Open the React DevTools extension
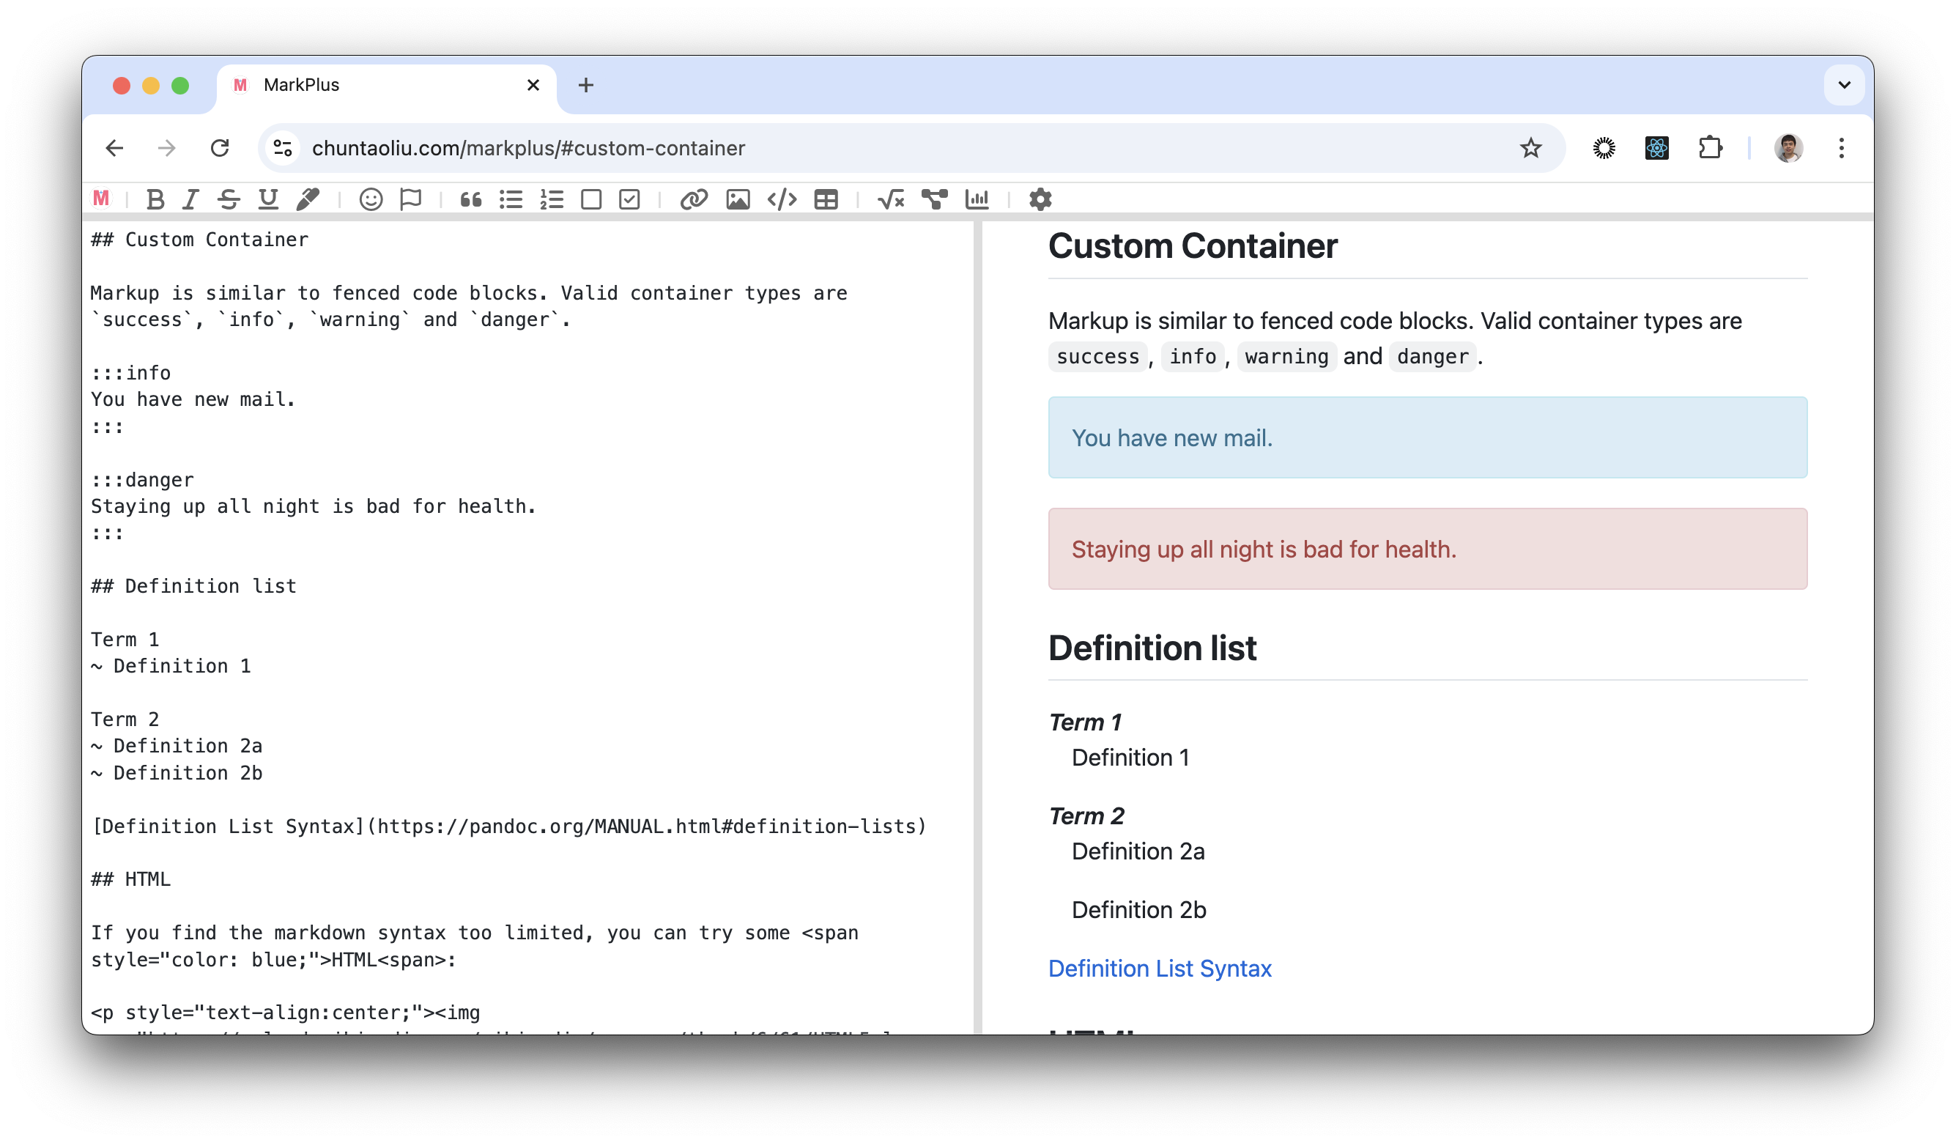 pos(1657,147)
